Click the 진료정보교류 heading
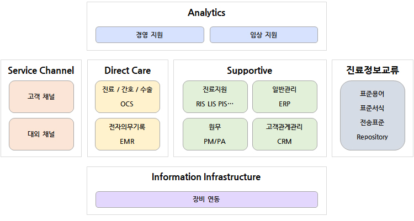This screenshot has height=221, width=414. 373,70
